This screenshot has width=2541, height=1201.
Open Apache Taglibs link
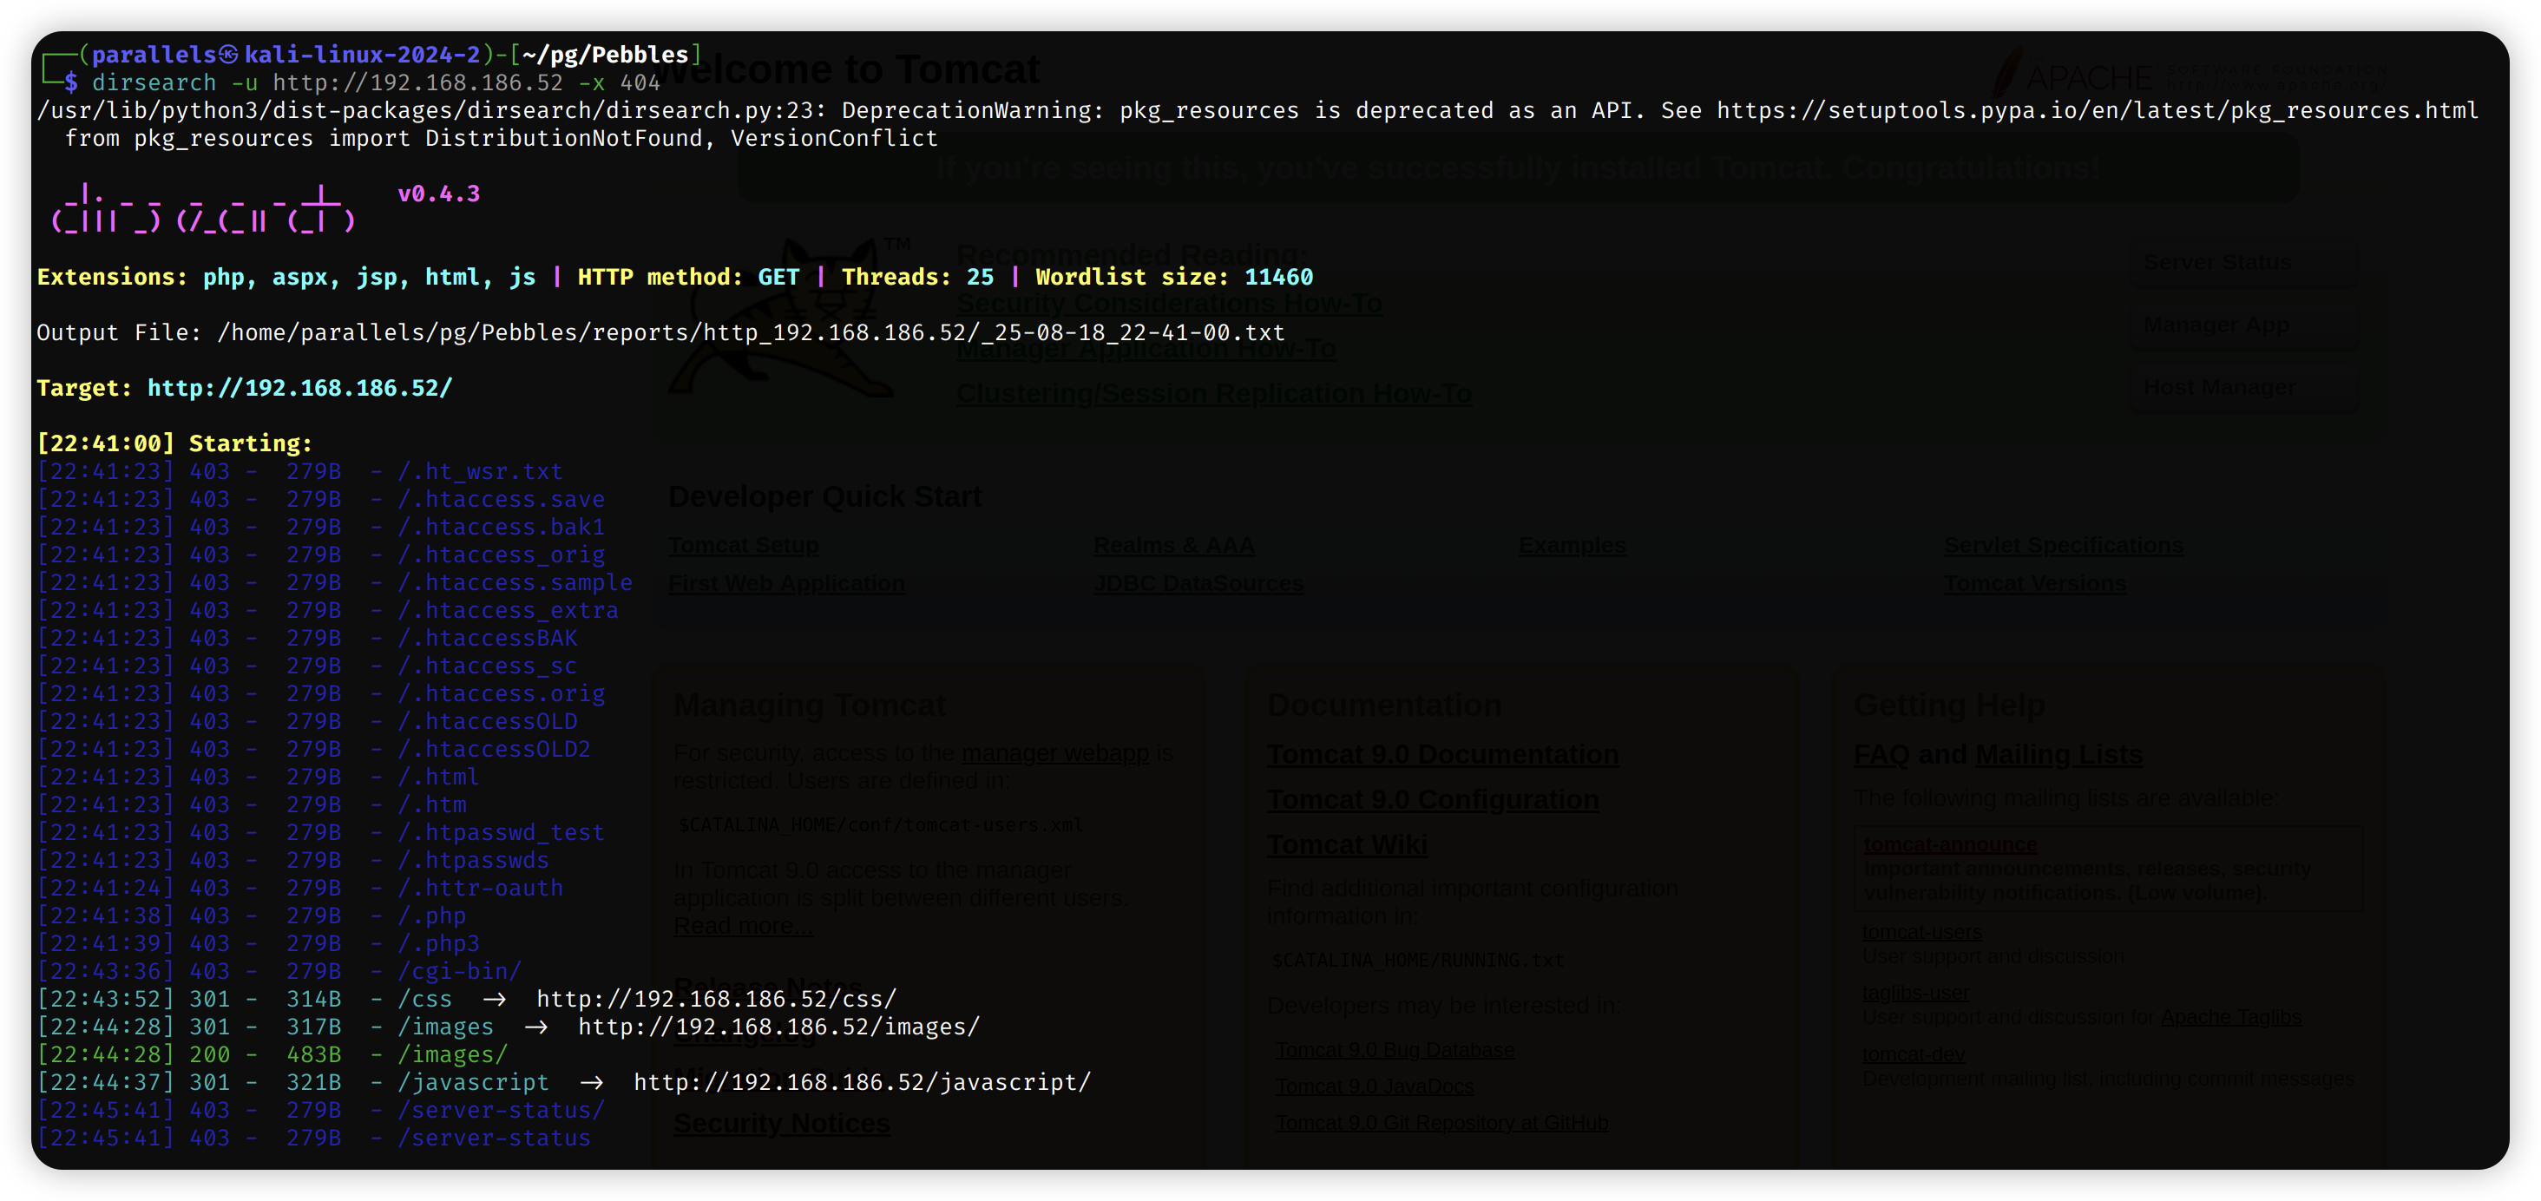coord(2231,1017)
